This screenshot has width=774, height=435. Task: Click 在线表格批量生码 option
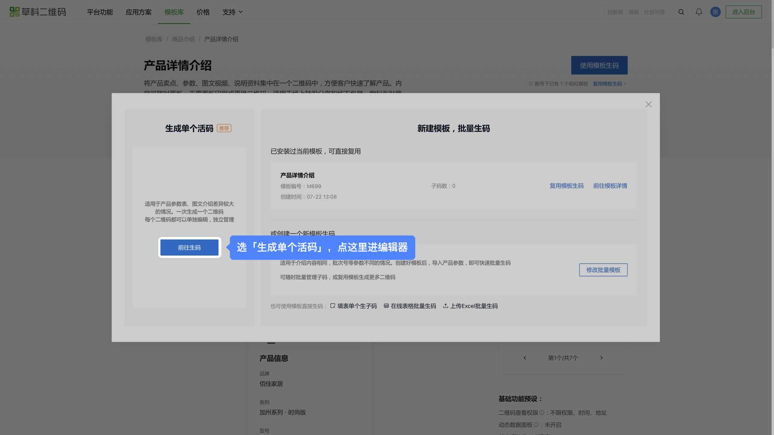[x=410, y=306]
